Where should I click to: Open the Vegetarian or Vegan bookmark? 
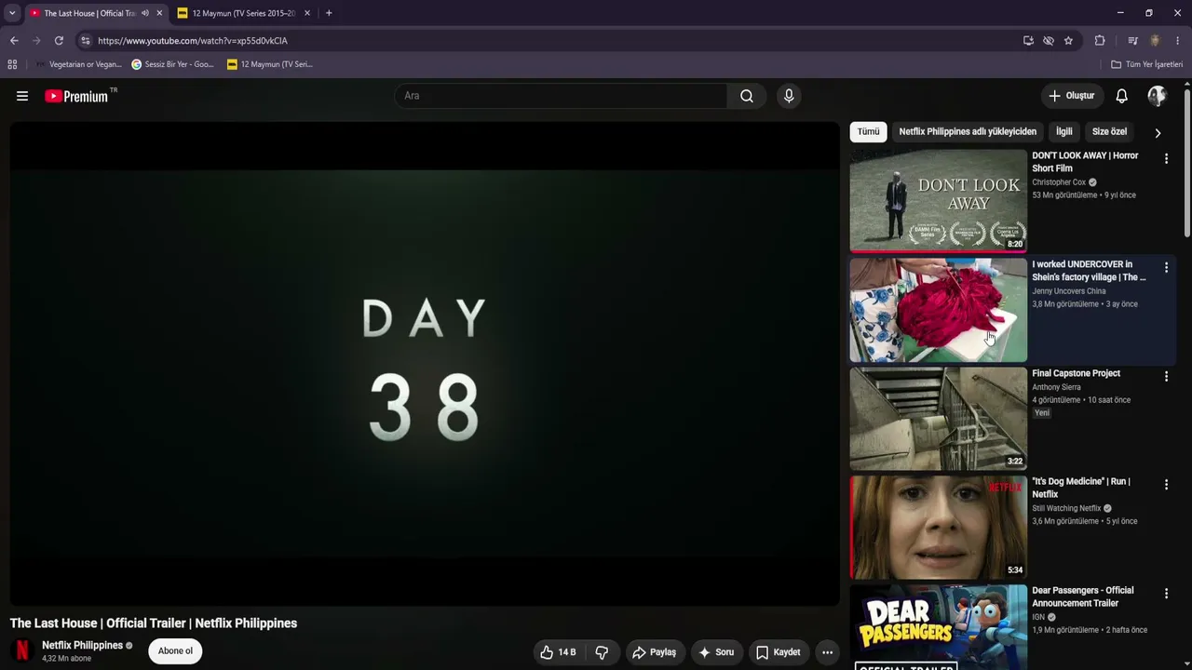click(x=78, y=64)
